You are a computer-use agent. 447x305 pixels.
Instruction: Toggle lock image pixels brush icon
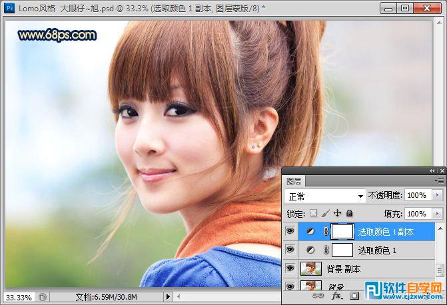(x=325, y=213)
